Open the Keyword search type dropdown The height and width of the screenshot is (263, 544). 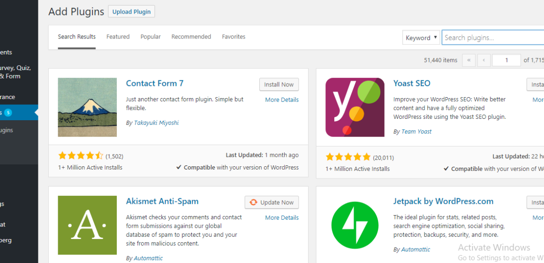pos(421,38)
